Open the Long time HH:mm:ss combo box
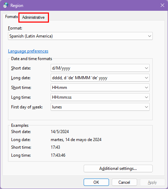168x189 pixels. [x=100, y=97]
